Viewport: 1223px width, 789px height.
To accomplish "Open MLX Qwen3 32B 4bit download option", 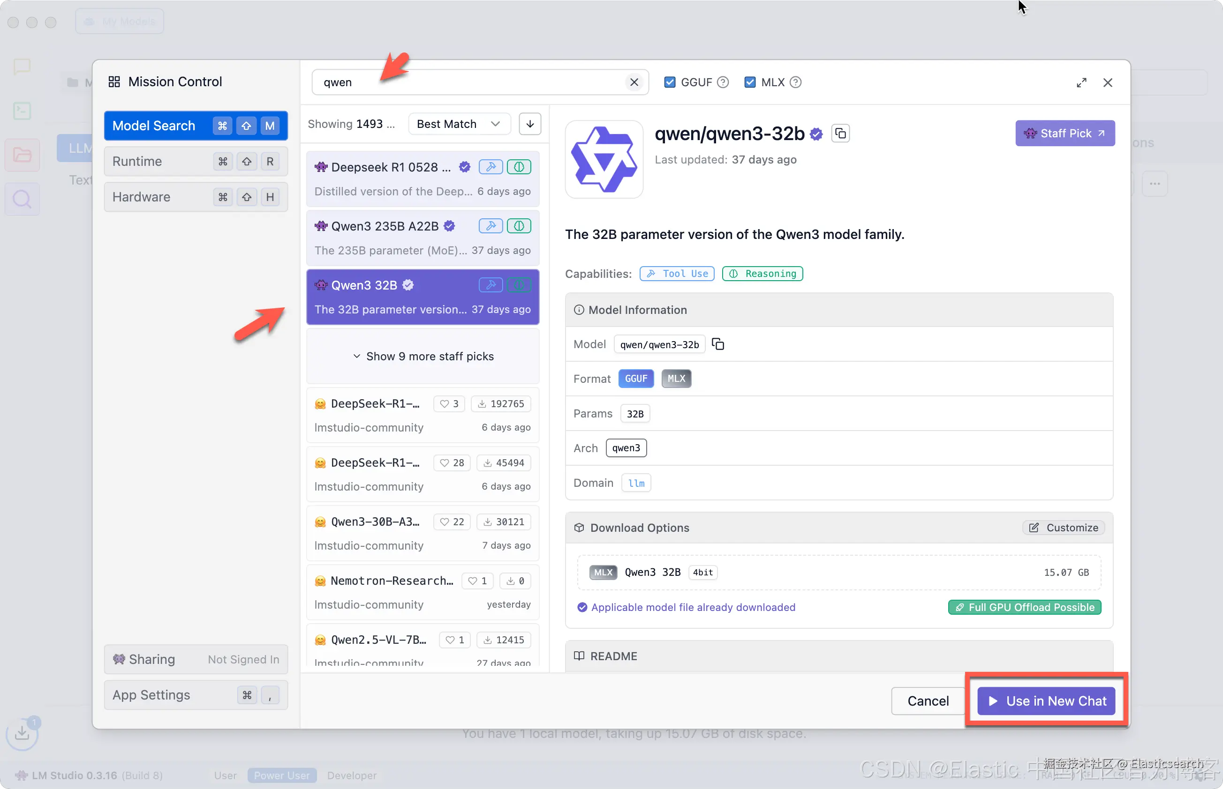I will tap(838, 572).
